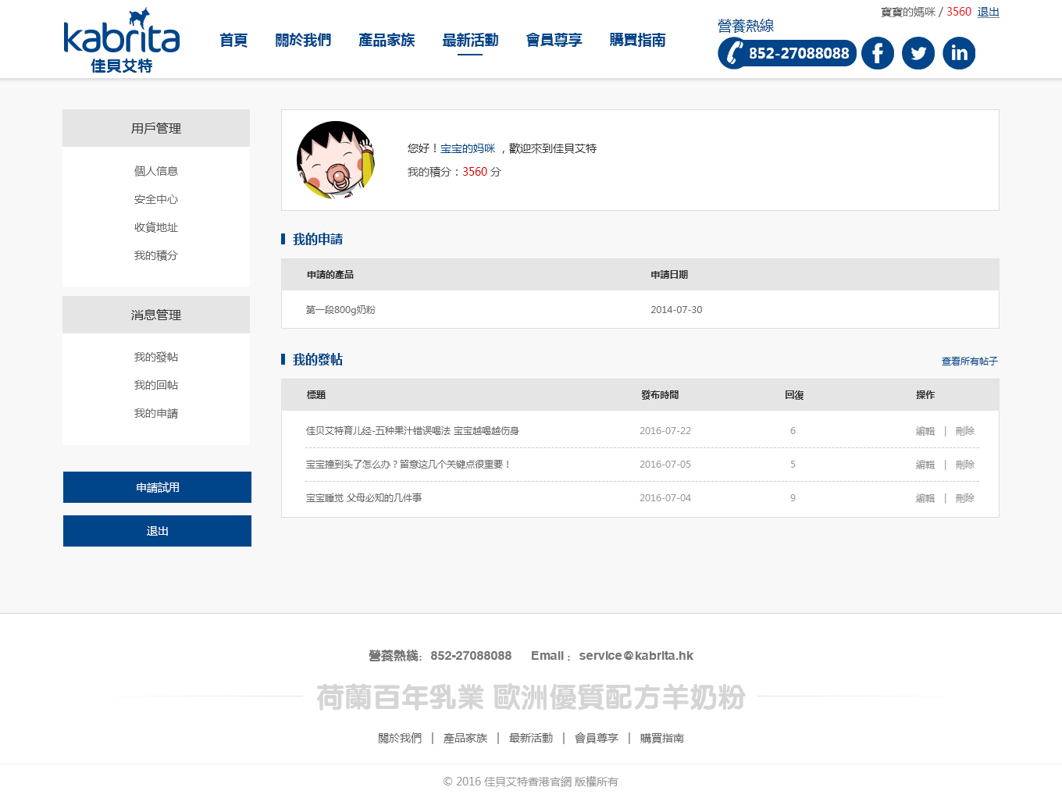Click the blue 申請試用 button
The width and height of the screenshot is (1062, 805).
click(x=157, y=487)
